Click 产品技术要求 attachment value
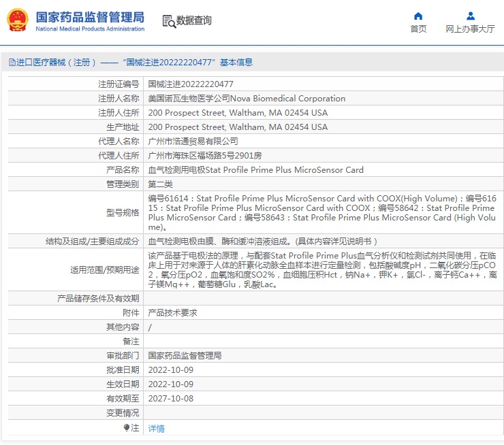The image size is (504, 445). pyautogui.click(x=172, y=313)
